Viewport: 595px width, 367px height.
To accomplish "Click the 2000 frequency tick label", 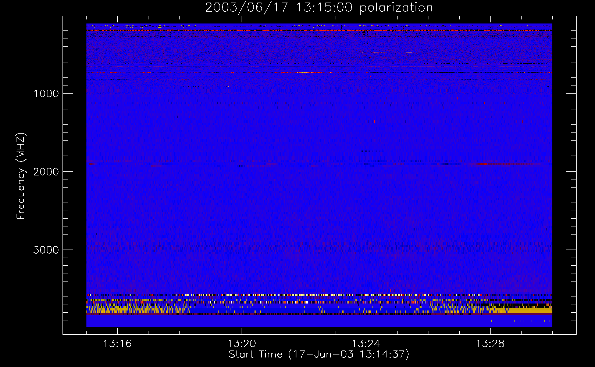I will click(46, 172).
